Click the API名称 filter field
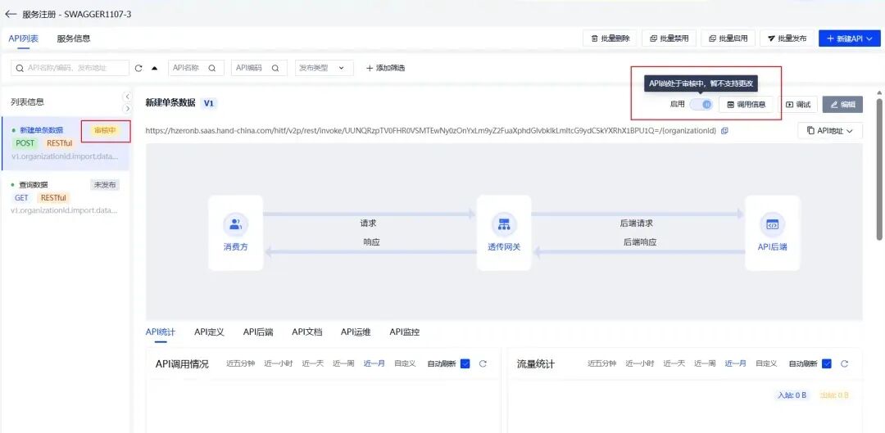885x433 pixels. [196, 68]
